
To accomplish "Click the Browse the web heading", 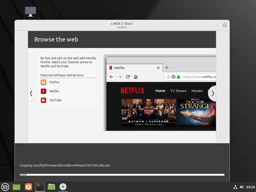I will (x=56, y=39).
